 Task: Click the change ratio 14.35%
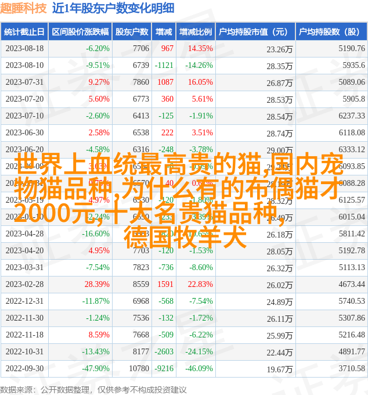(x=200, y=48)
